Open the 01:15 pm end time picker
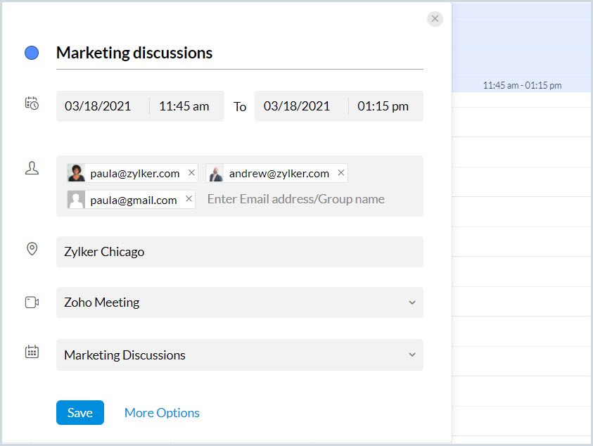Image resolution: width=593 pixels, height=446 pixels. 383,106
